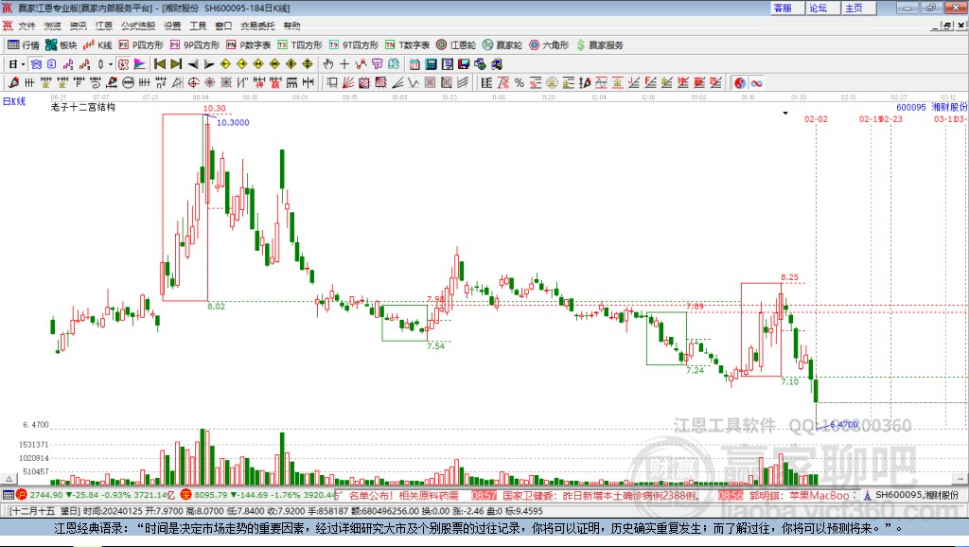Select the spiral drawing tool

click(x=96, y=82)
